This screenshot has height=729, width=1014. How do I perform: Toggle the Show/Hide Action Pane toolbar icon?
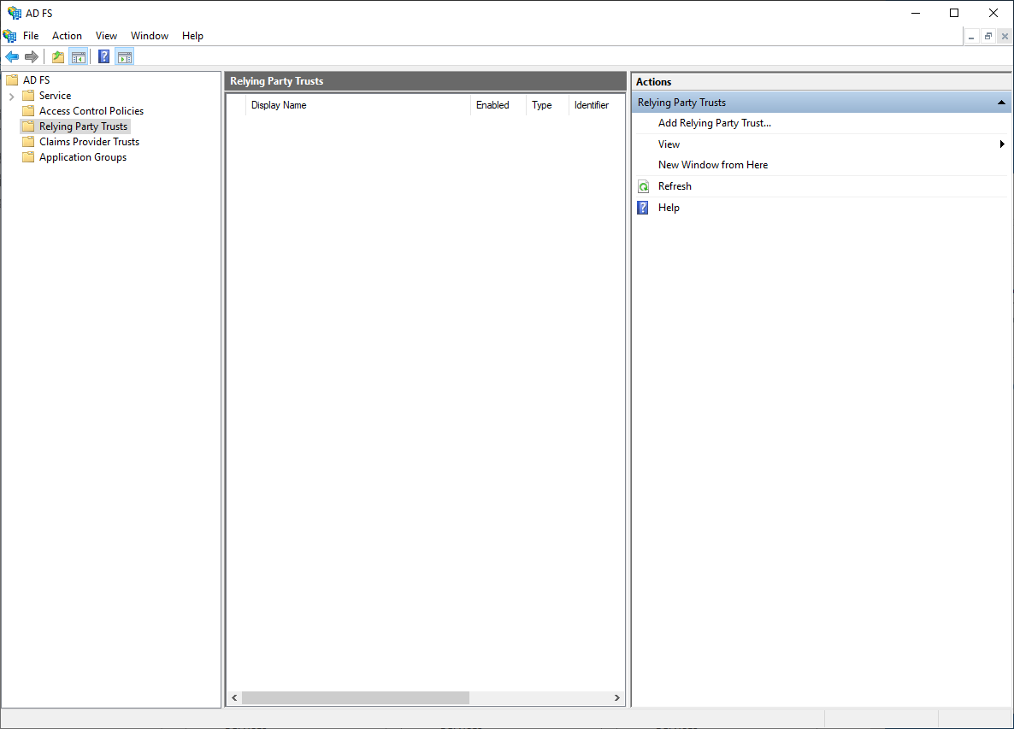[125, 57]
